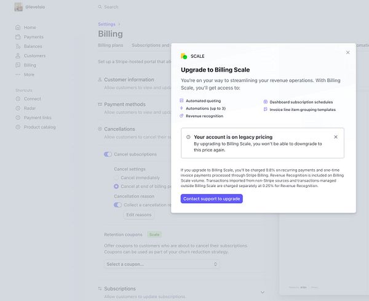
Task: Click the Balances icon
Action: coord(18,46)
